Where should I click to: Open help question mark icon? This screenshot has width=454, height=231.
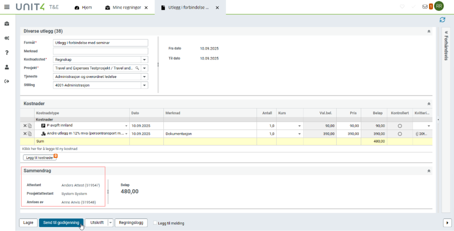pyautogui.click(x=7, y=52)
